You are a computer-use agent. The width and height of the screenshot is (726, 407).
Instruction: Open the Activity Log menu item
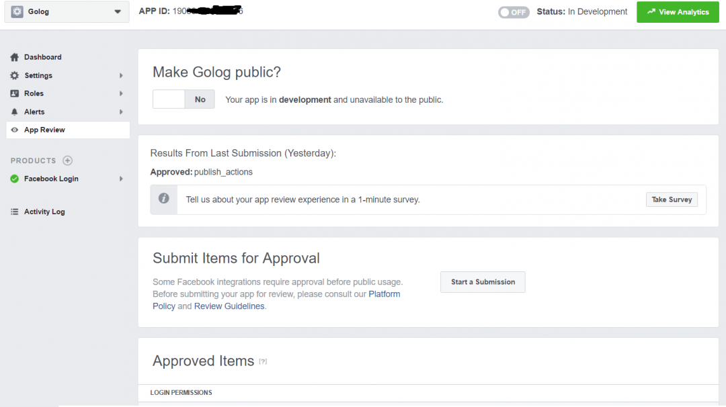click(x=44, y=212)
